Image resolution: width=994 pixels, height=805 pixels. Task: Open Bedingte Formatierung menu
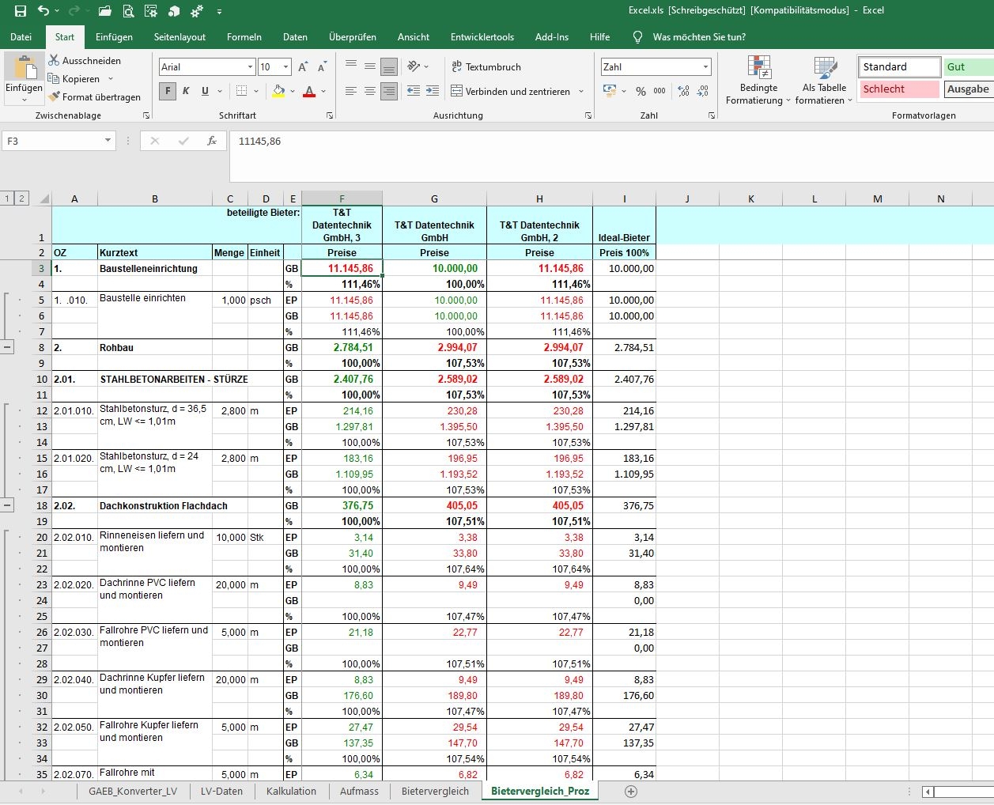(x=758, y=81)
